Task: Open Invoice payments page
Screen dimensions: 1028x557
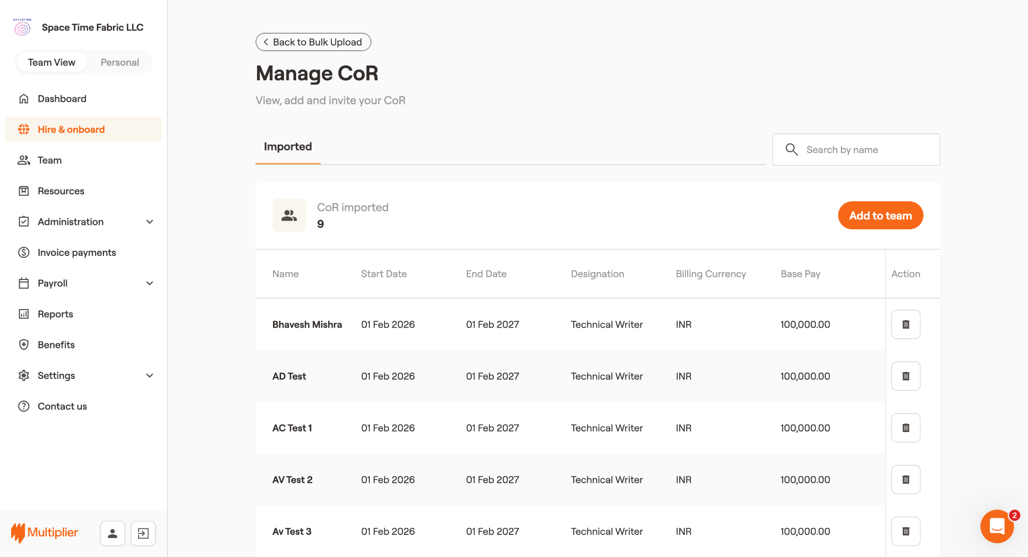Action: pyautogui.click(x=76, y=252)
